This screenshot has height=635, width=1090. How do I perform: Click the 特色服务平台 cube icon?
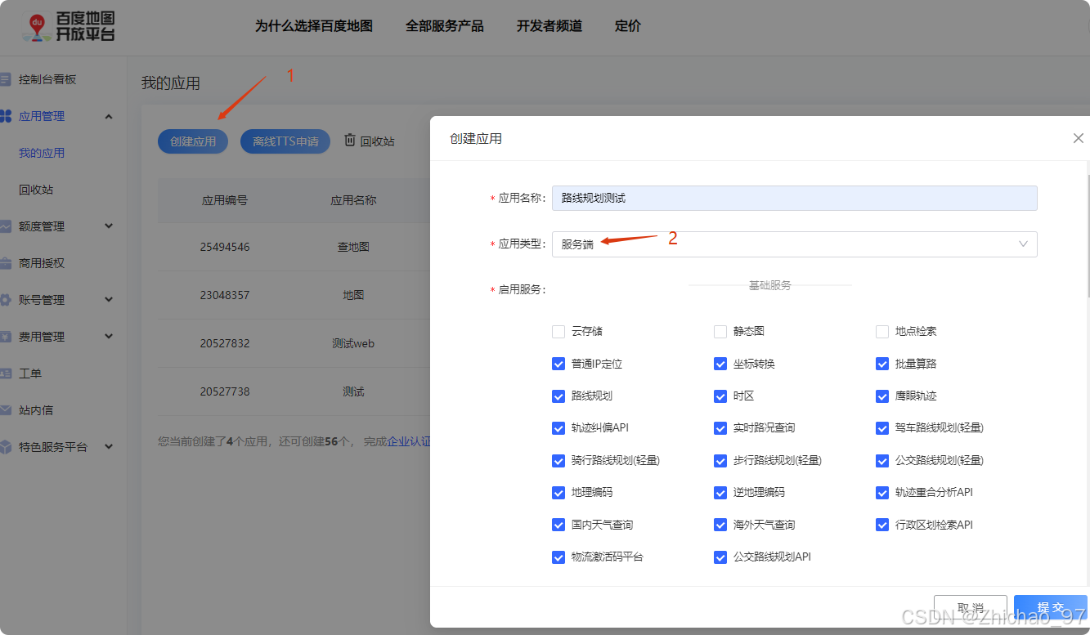pyautogui.click(x=6, y=447)
